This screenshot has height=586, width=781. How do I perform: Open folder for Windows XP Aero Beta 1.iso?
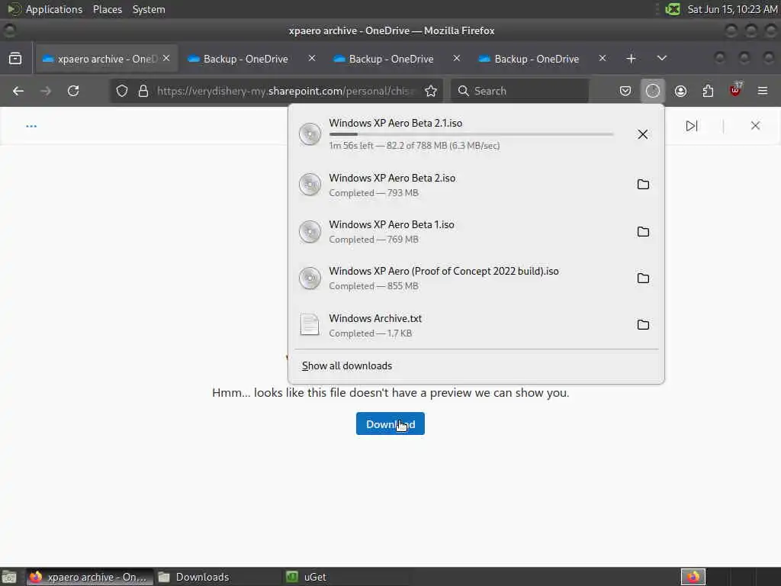(643, 232)
